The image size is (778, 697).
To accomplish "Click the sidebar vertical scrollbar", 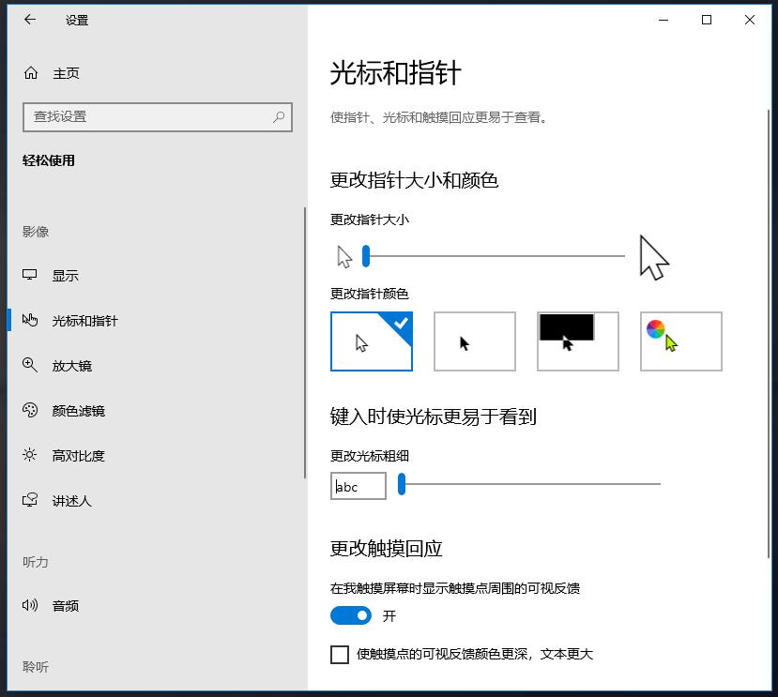I will [x=304, y=342].
